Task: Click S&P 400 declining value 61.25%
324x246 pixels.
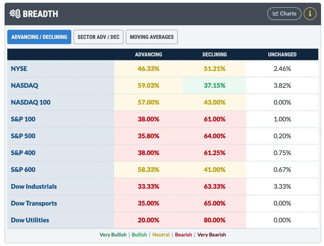Action: click(215, 153)
